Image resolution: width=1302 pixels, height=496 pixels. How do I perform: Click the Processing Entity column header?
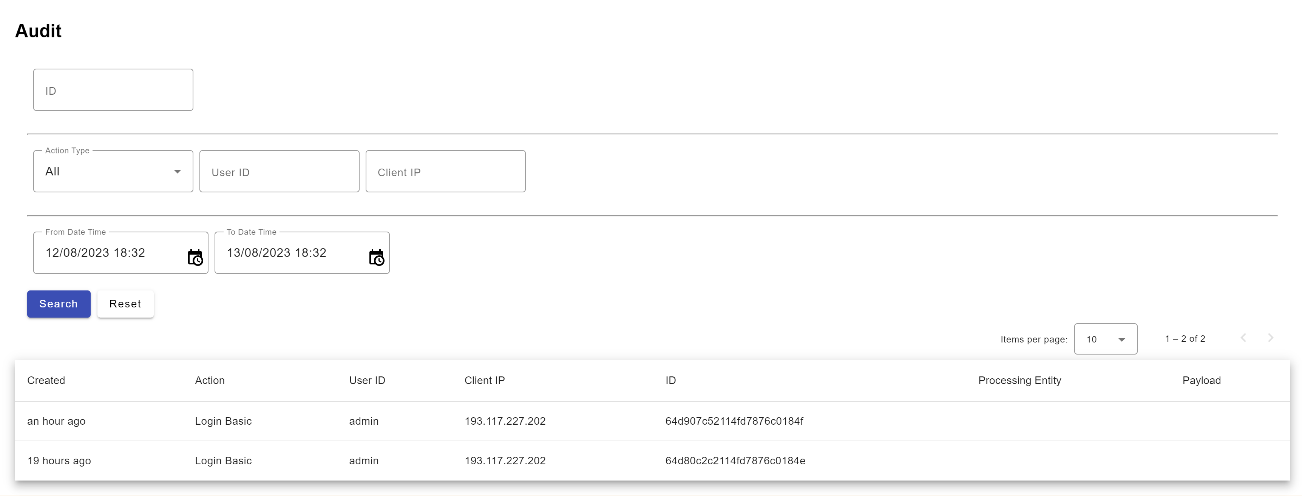coord(1019,381)
